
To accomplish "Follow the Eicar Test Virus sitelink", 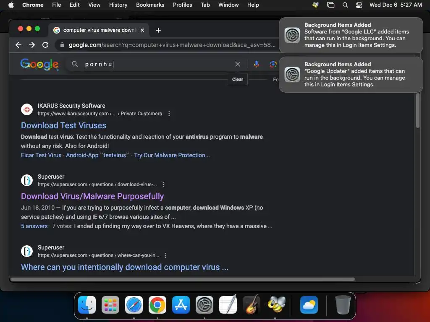I will [x=41, y=155].
